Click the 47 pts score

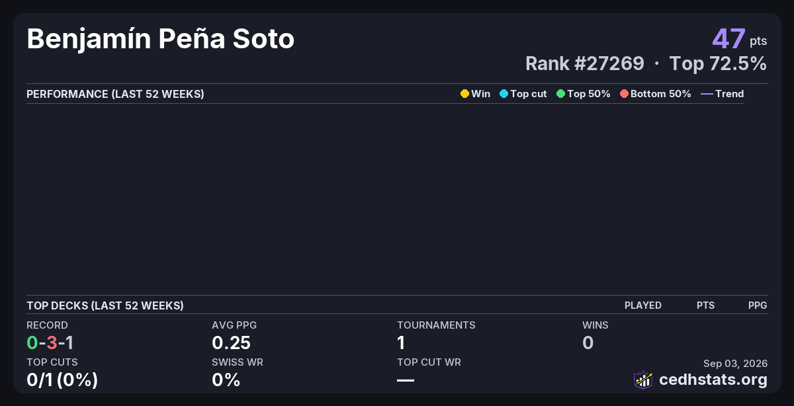tap(740, 39)
